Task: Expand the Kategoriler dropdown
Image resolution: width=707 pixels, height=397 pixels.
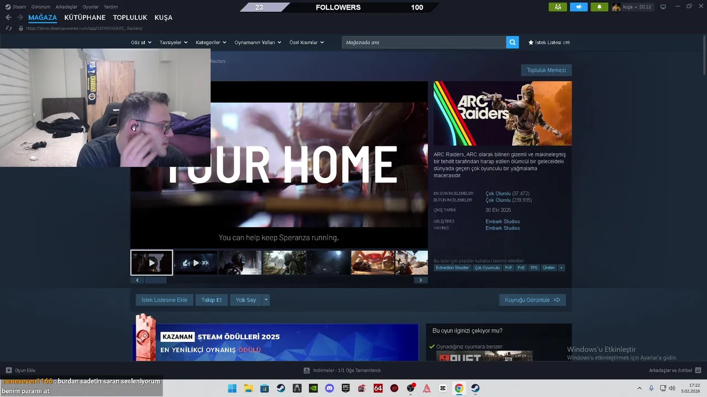Action: tap(211, 42)
